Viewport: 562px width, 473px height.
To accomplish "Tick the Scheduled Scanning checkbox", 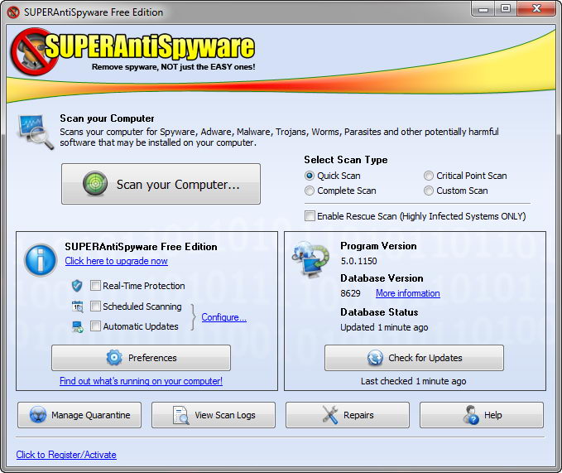I will point(95,306).
